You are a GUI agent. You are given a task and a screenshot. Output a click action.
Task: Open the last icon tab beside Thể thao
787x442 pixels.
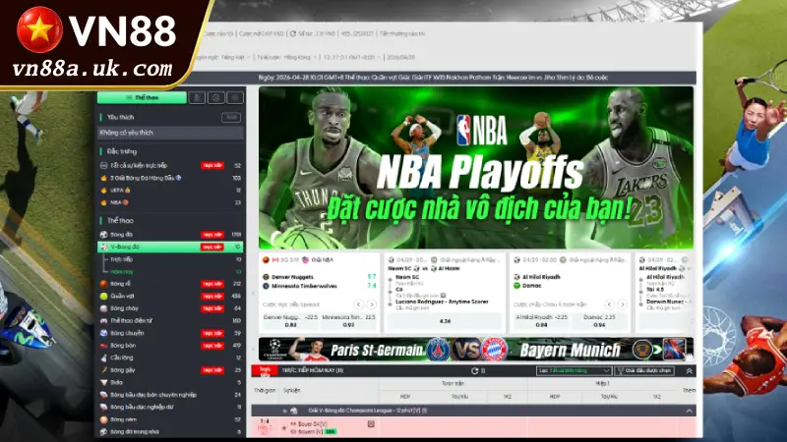point(235,97)
